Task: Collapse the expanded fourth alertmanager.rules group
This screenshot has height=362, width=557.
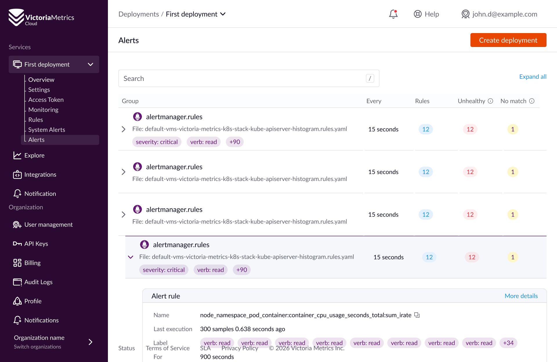Action: tap(131, 257)
